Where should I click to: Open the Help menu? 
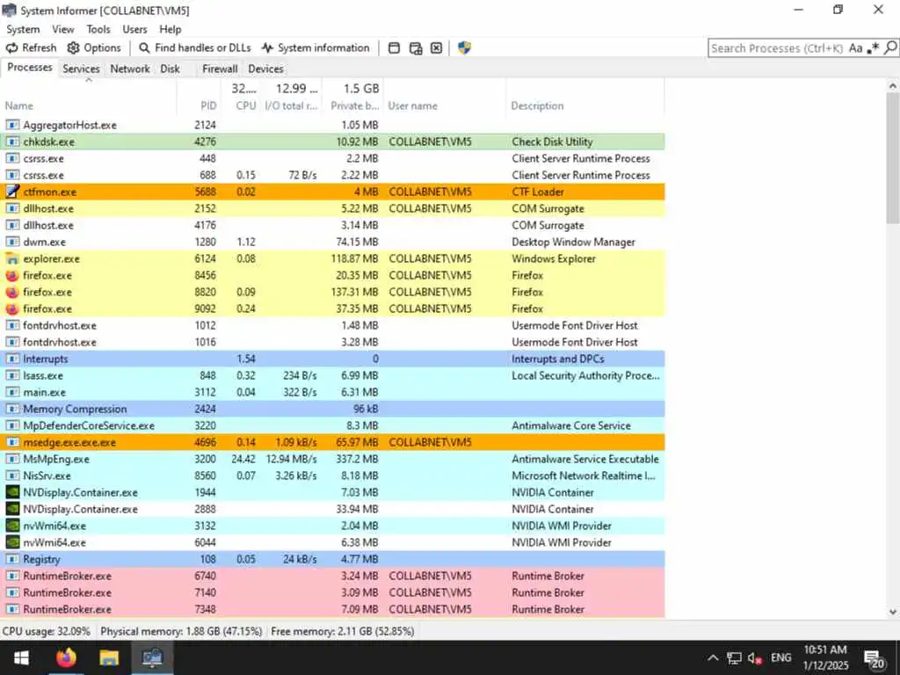click(171, 29)
